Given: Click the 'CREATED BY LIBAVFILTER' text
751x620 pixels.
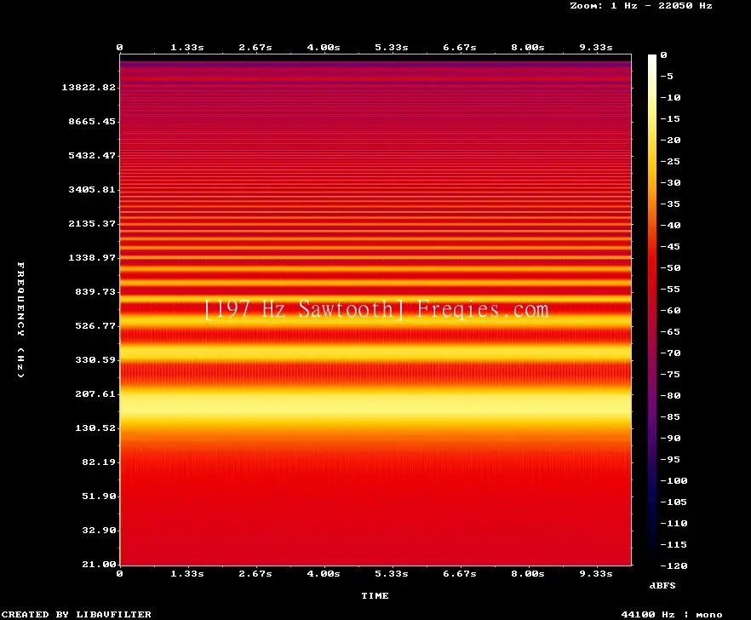Looking at the screenshot, I should click(x=77, y=614).
